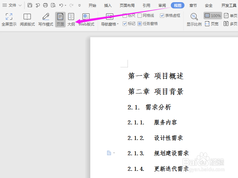The image size is (238, 178).
Task: Select the 页面 page view
Action: coord(60,19)
